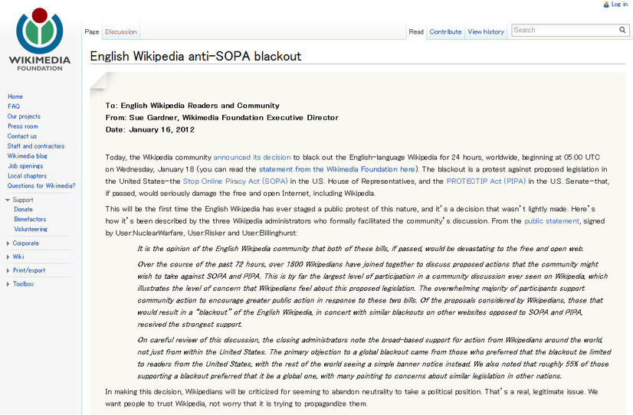This screenshot has height=415, width=633.
Task: Open the Contribute tab
Action: (x=445, y=31)
